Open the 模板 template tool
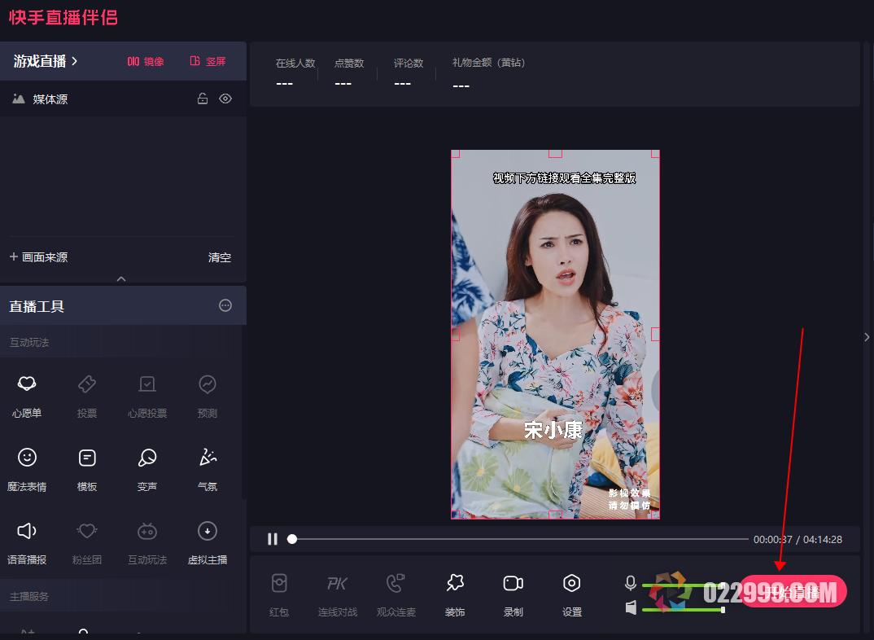 (87, 469)
